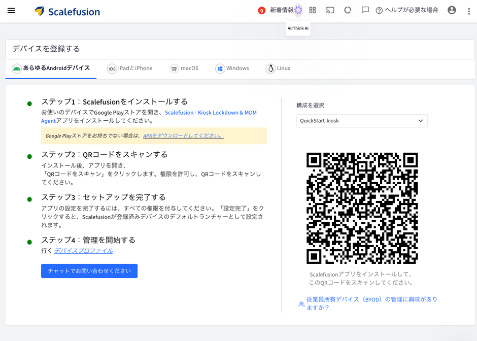Open the three-dot more options menu
The height and width of the screenshot is (341, 477).
point(468,11)
